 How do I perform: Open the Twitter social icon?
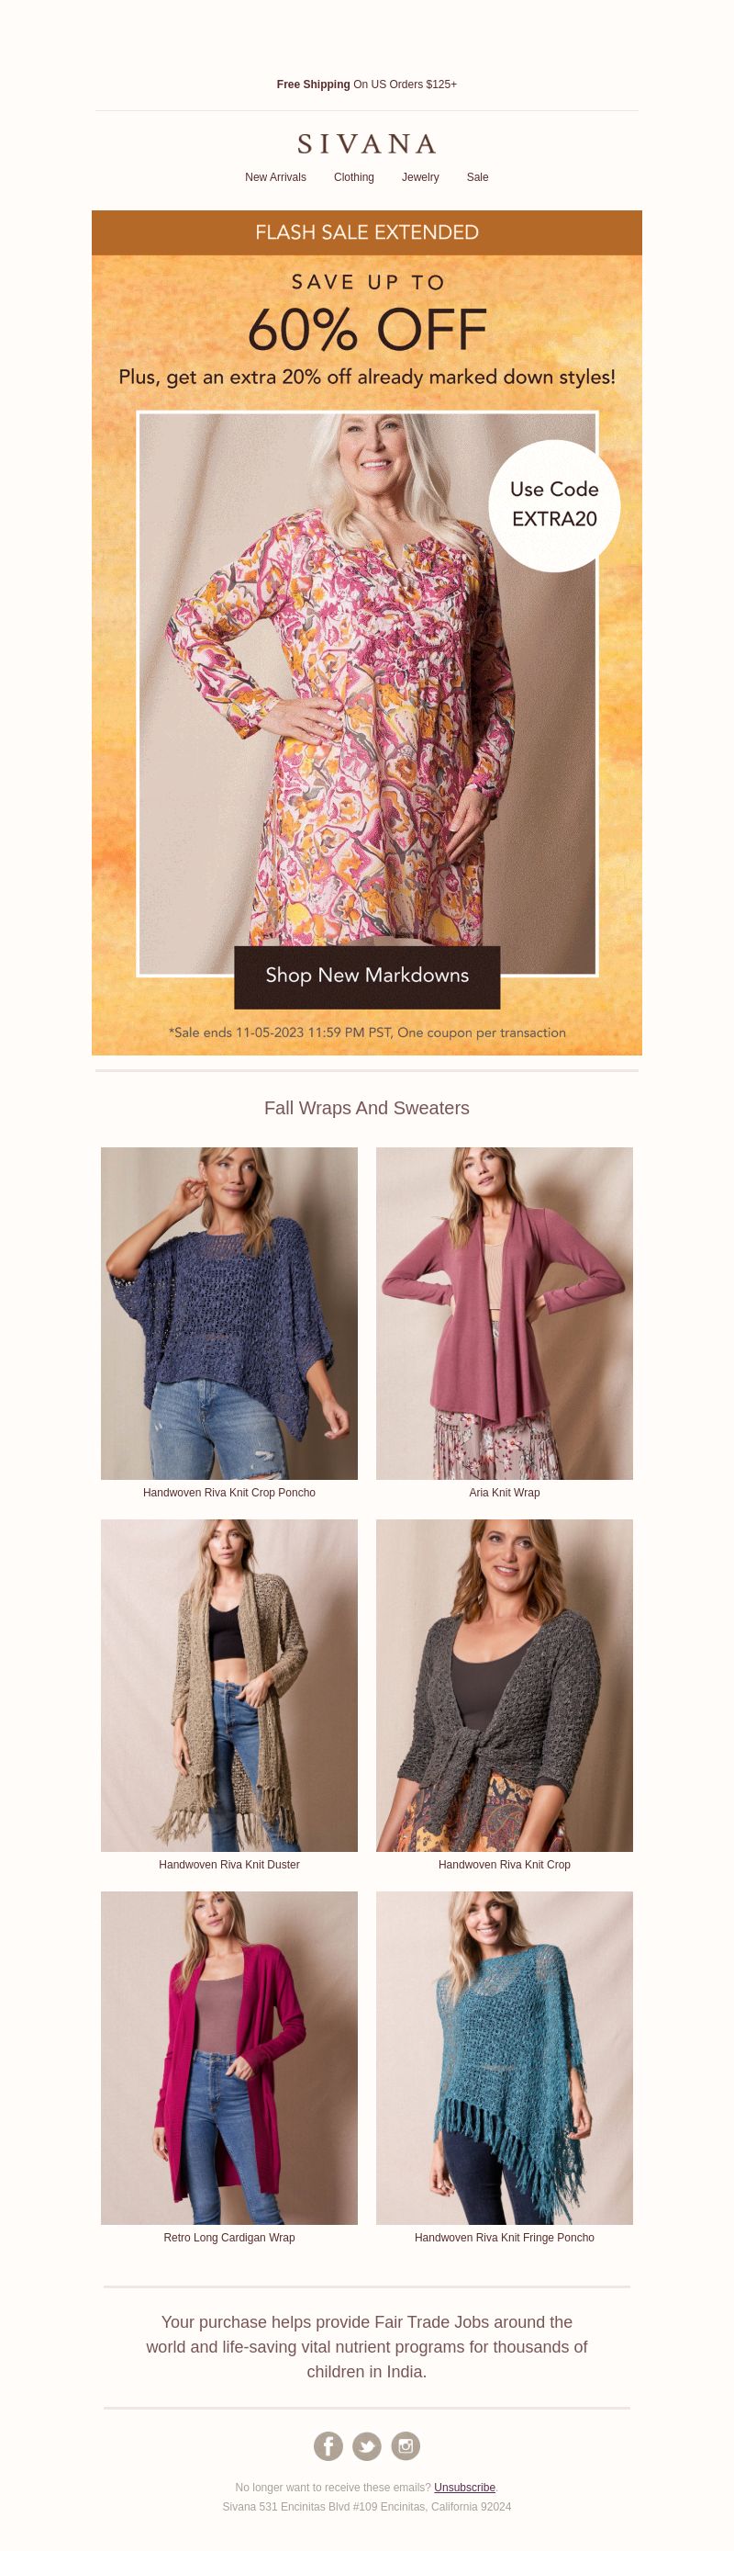click(x=367, y=2446)
